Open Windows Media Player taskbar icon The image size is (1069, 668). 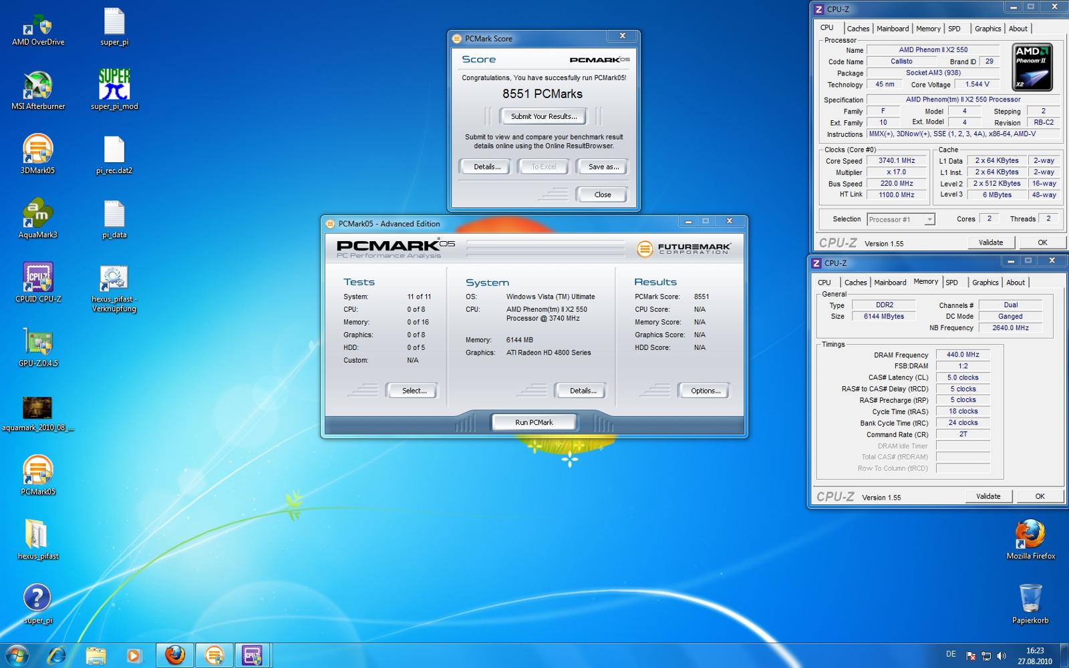(134, 655)
